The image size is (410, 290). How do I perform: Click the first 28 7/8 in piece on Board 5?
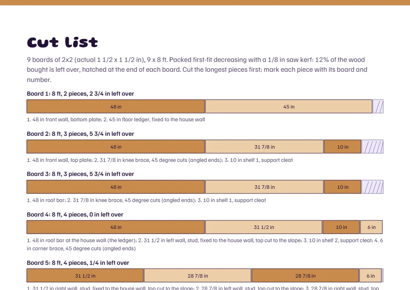pyautogui.click(x=198, y=275)
